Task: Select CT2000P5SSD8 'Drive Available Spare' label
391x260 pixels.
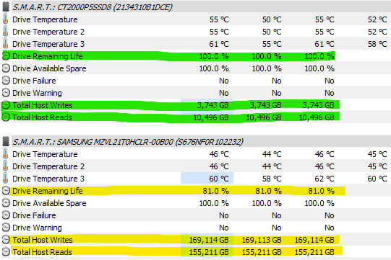Action: (x=49, y=68)
